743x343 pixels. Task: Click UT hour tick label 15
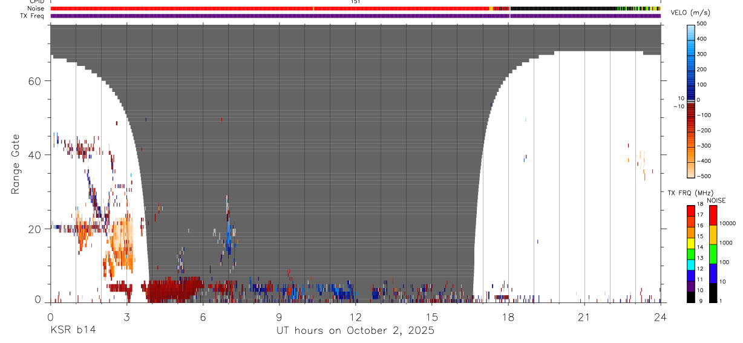point(431,316)
